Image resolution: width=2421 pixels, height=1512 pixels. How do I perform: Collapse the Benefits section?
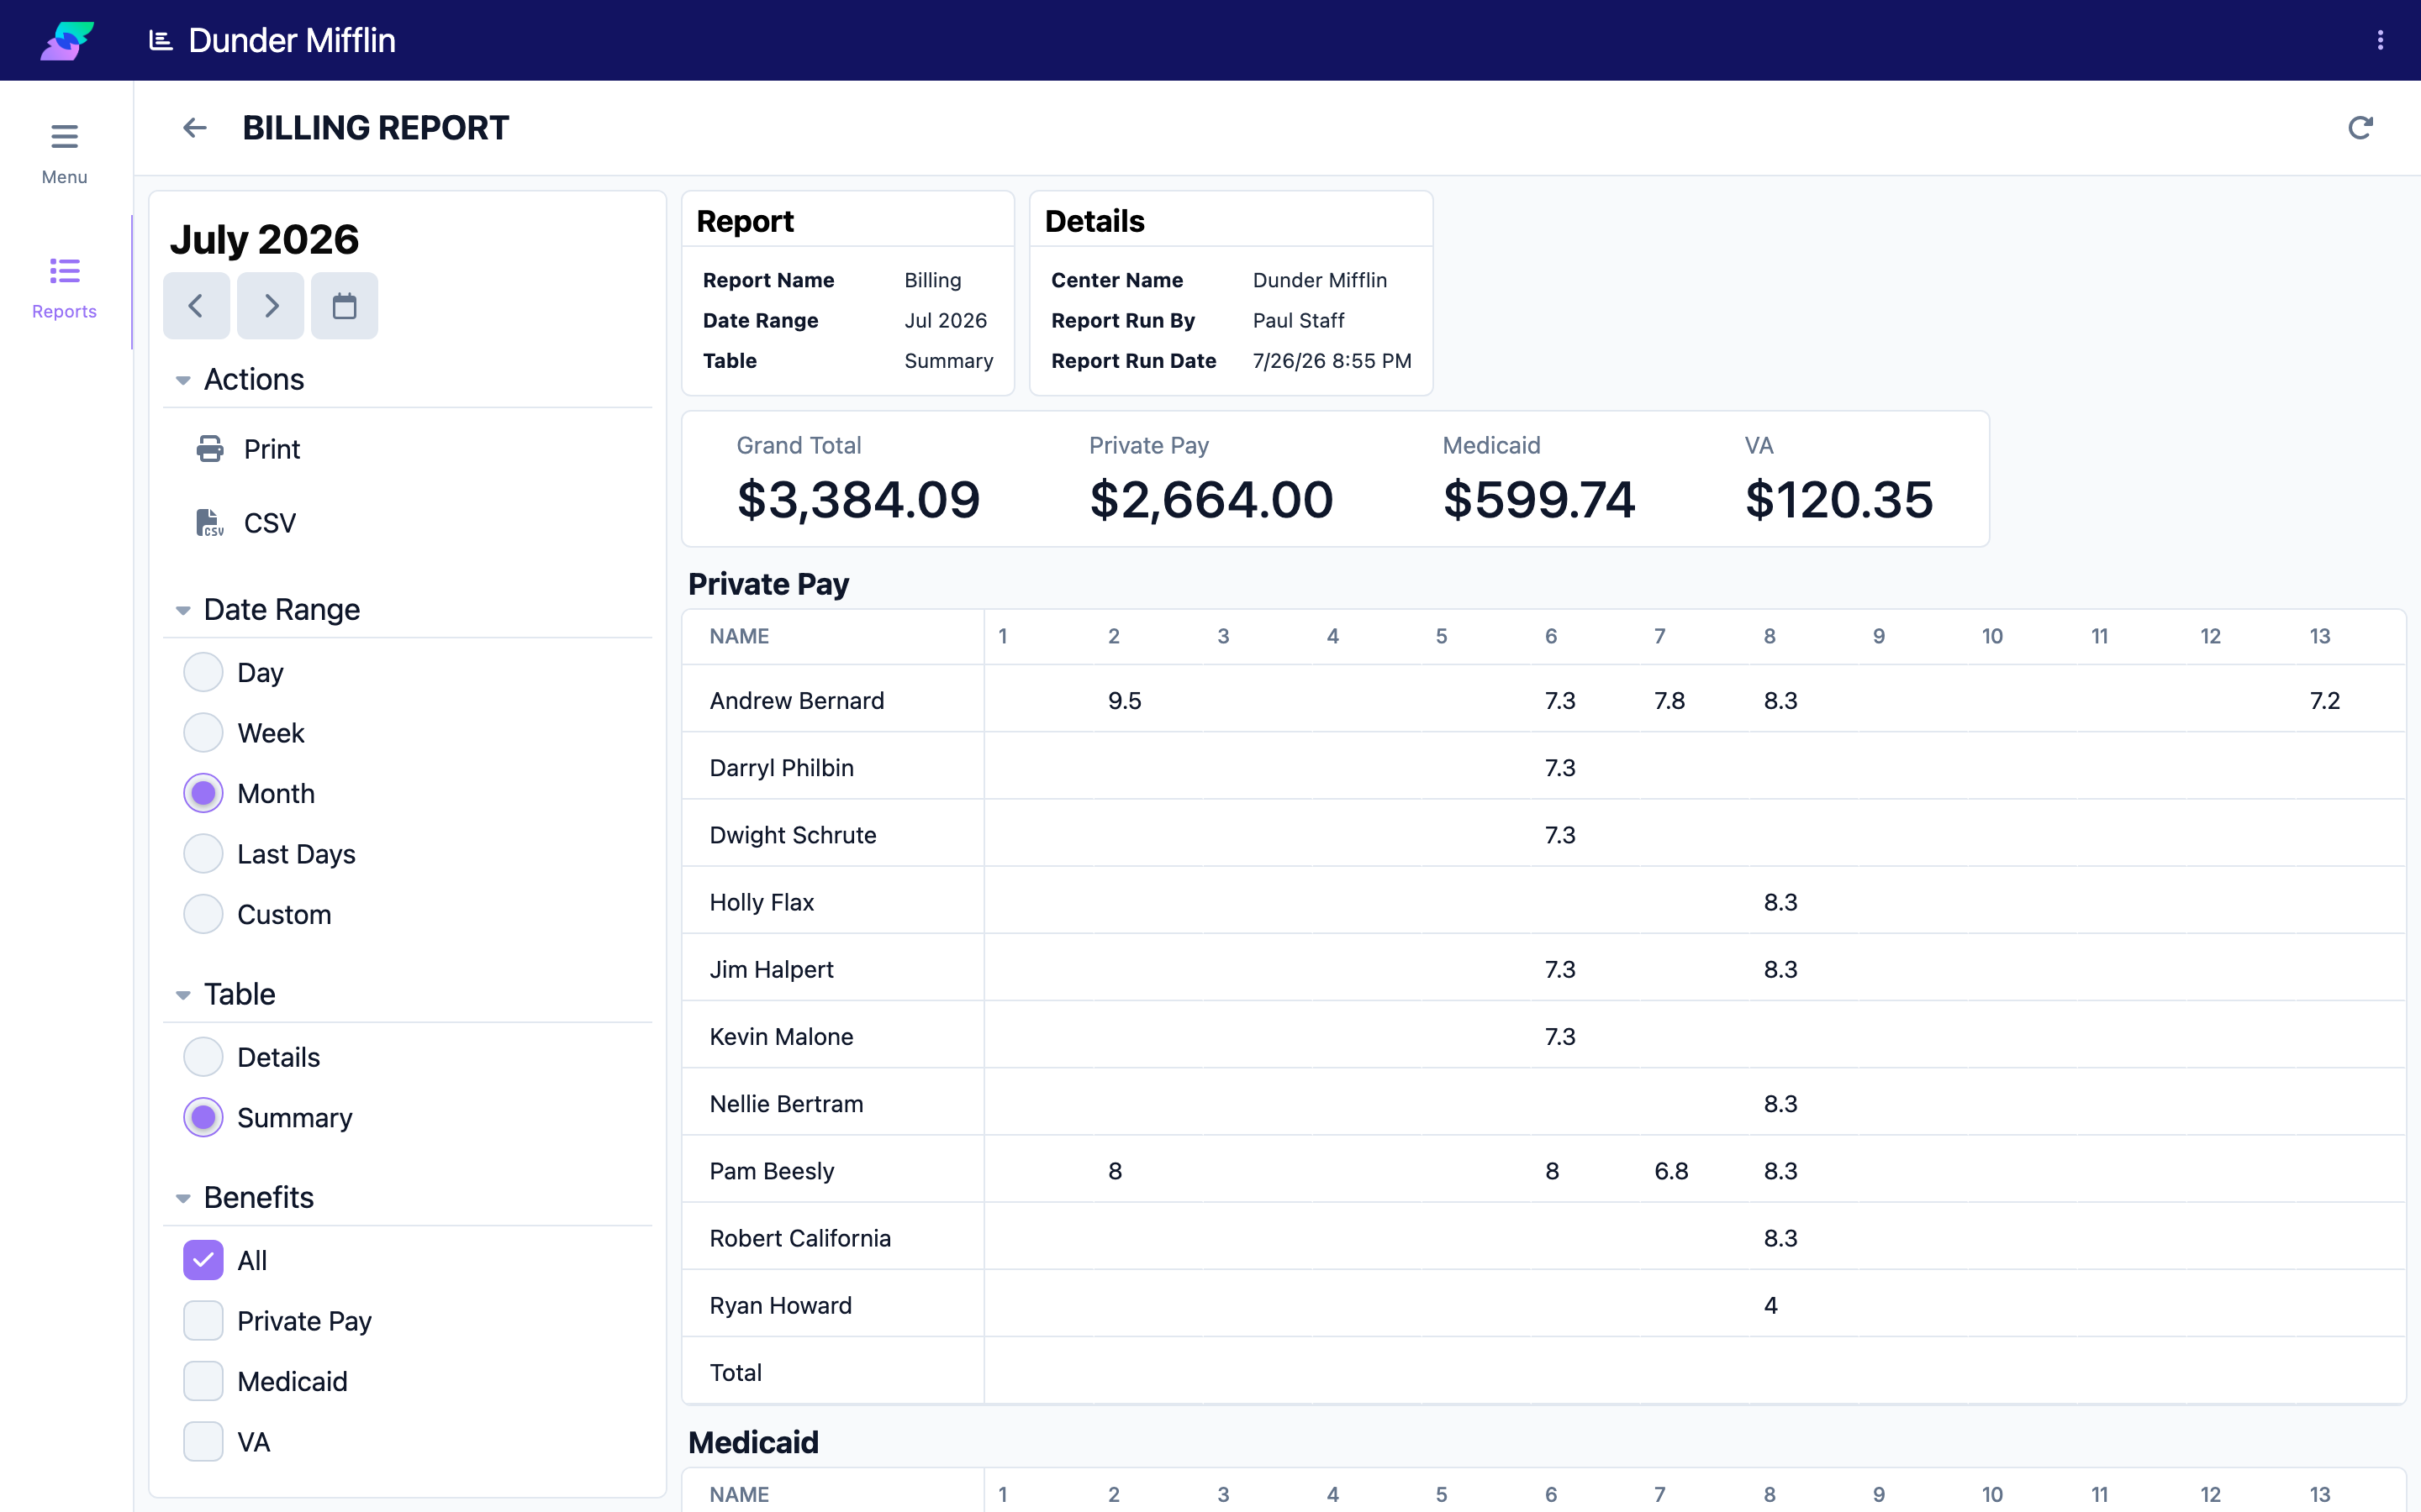coord(183,1198)
